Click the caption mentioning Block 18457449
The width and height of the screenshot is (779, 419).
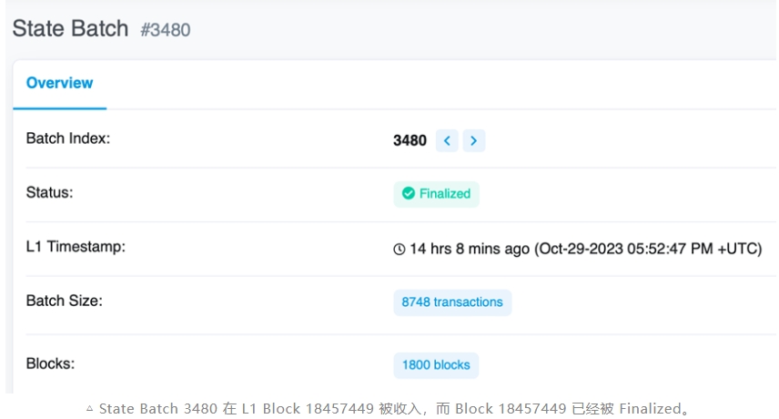point(394,409)
